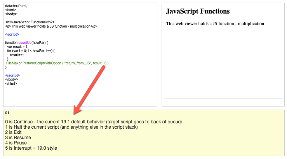
Task: Click the 'data:text/html,' line
Action: [x=16, y=6]
